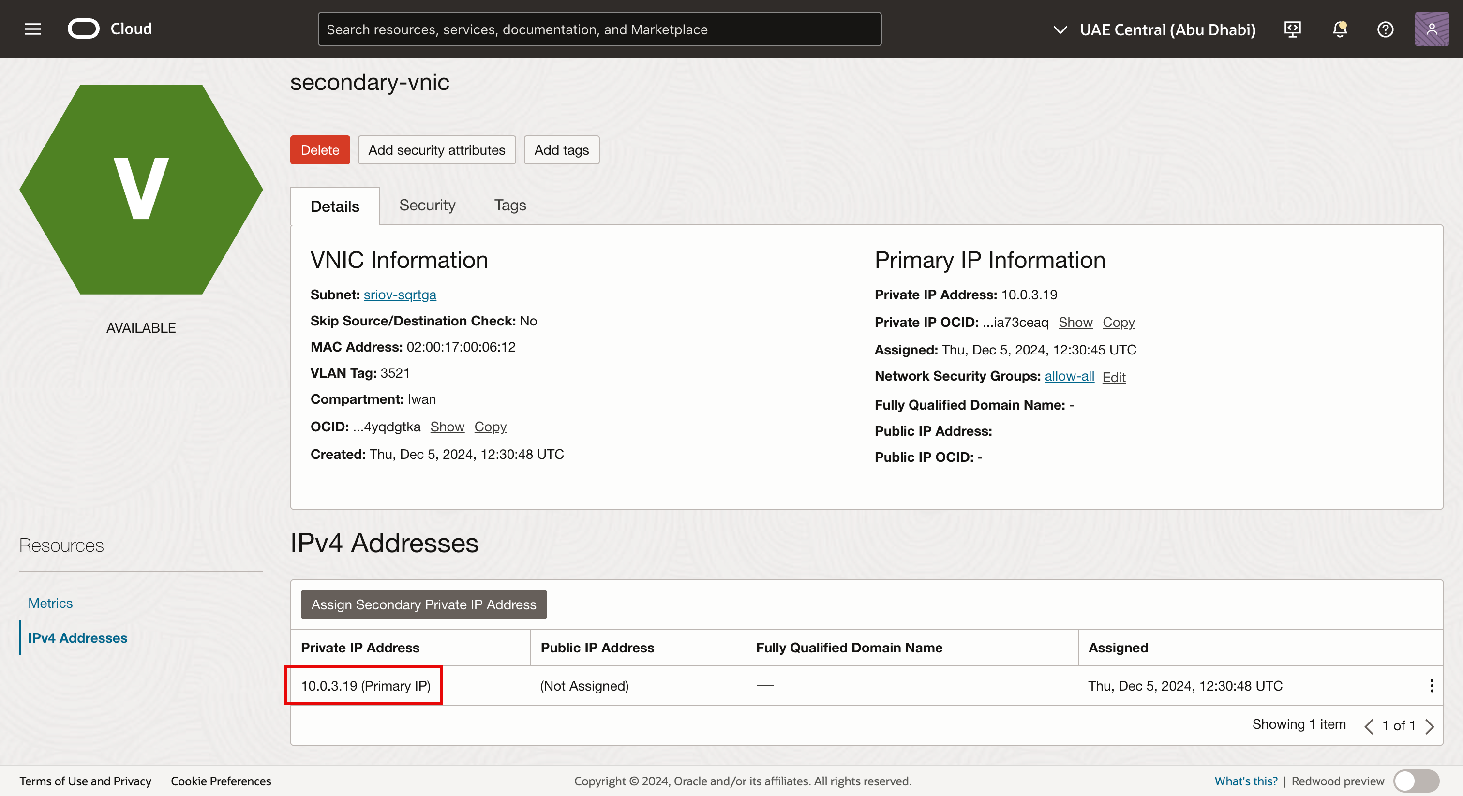Open the help question mark menu
Image resolution: width=1463 pixels, height=796 pixels.
coord(1385,29)
